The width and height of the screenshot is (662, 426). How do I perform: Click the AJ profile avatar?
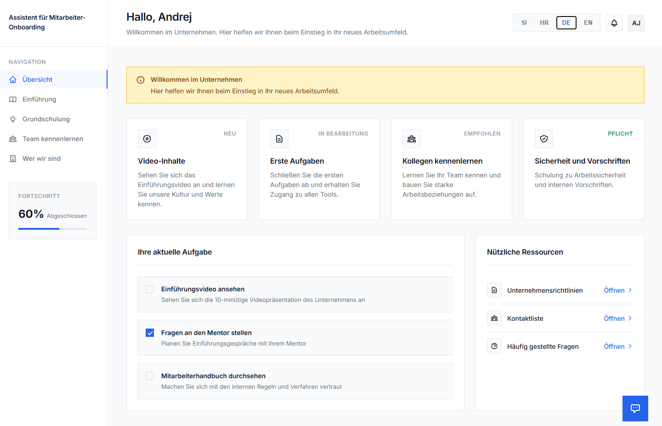click(x=636, y=23)
